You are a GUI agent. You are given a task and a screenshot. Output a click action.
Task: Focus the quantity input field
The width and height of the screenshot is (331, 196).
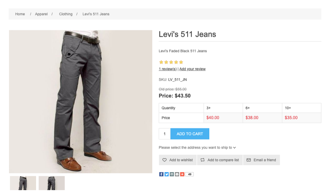165,134
